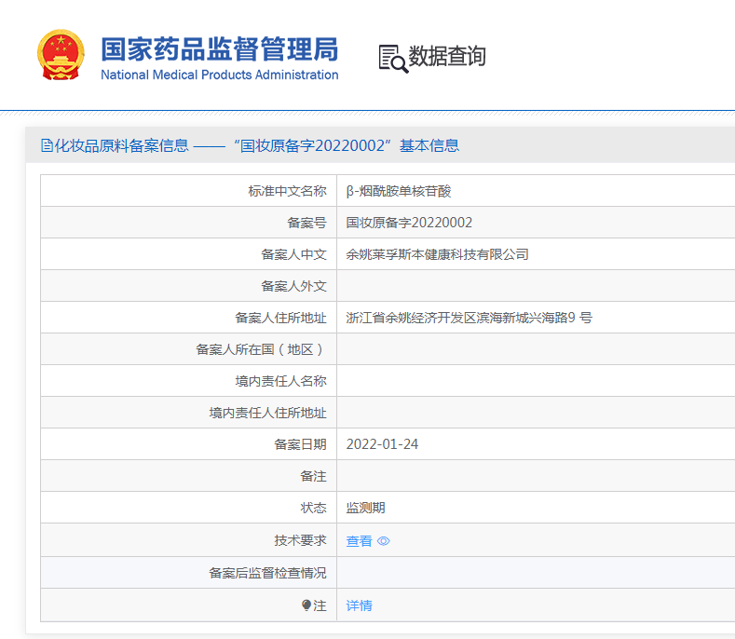The image size is (735, 639).
Task: Click the 监测期 status value
Action: (x=365, y=508)
